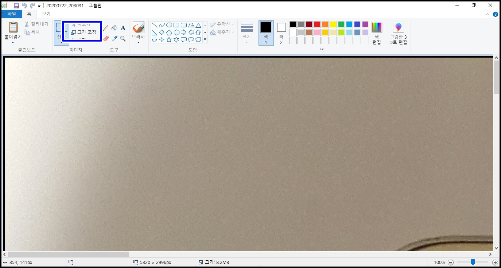This screenshot has height=268, width=501.
Task: Open Customize Quick Access Toolbar arrow
Action: [39, 6]
